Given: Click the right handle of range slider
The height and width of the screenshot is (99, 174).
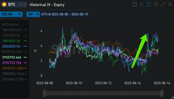Looking at the screenshot, I should pyautogui.click(x=162, y=93).
